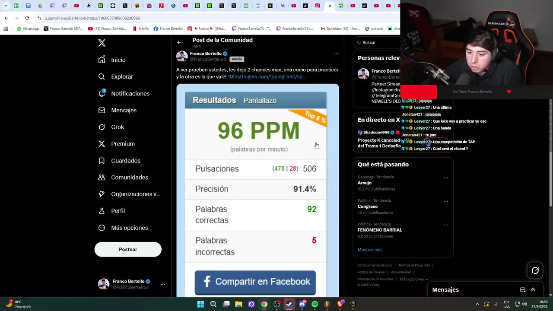Open the tab search dropdown chevron
Screen dimensions: 553x311
click(5, 6)
